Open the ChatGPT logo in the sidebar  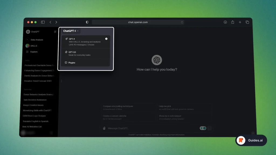point(28,32)
